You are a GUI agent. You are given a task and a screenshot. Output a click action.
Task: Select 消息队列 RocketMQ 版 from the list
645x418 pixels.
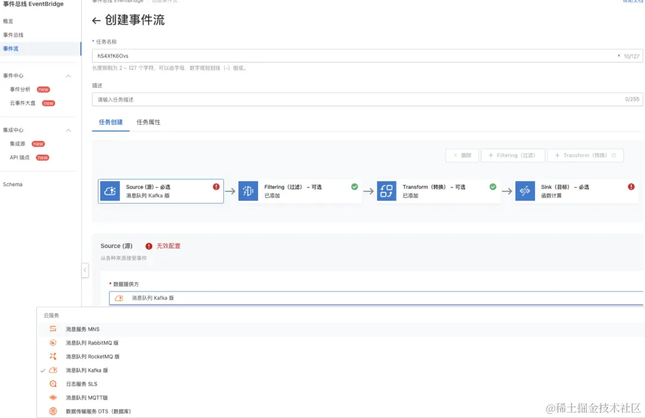click(x=93, y=356)
